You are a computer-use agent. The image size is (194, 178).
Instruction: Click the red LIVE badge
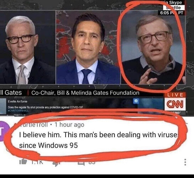175,95
